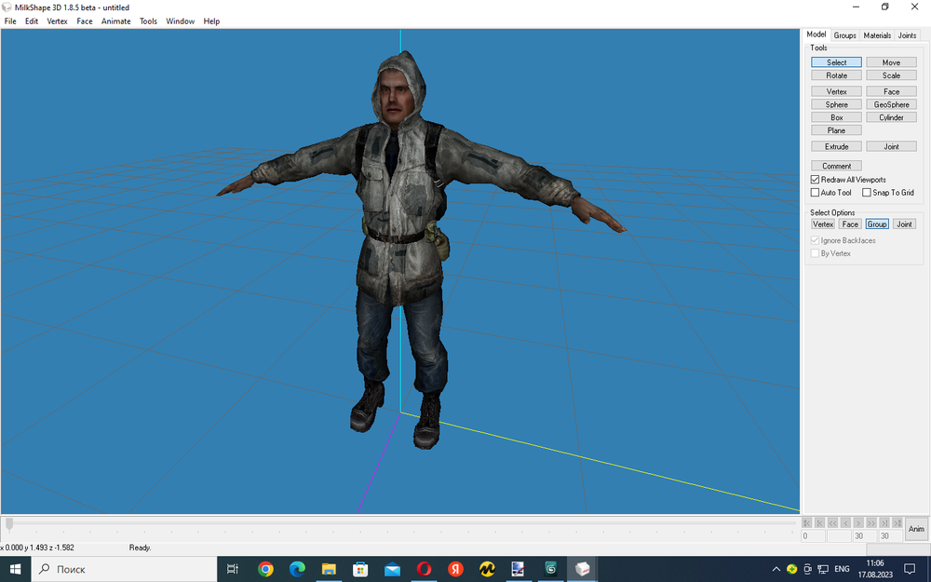931x582 pixels.
Task: Click the current frame input field
Action: (x=813, y=535)
